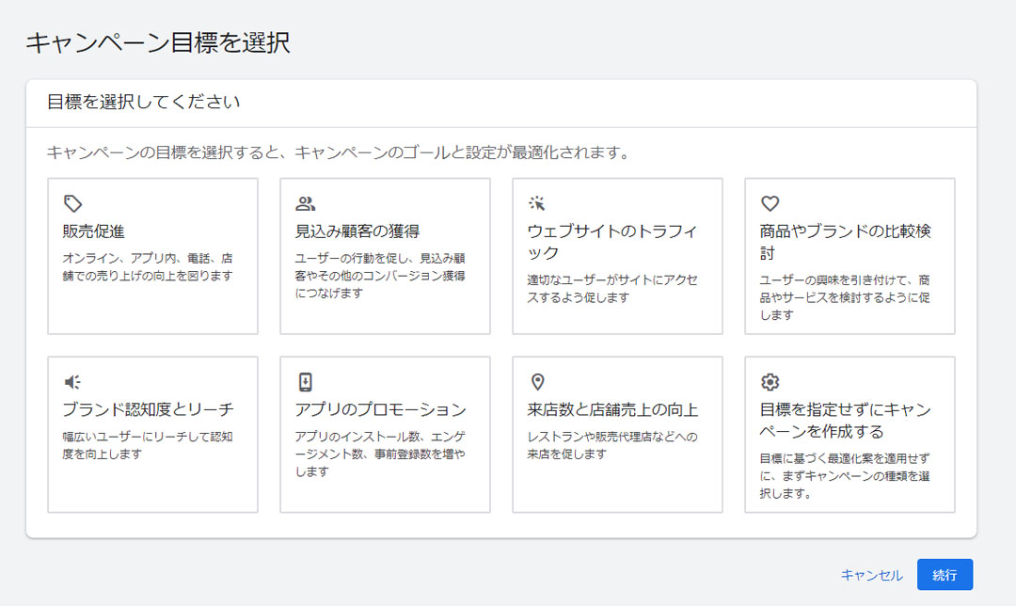The image size is (1016, 606).
Task: Click the gear icon for campaign without goal
Action: pos(770,382)
